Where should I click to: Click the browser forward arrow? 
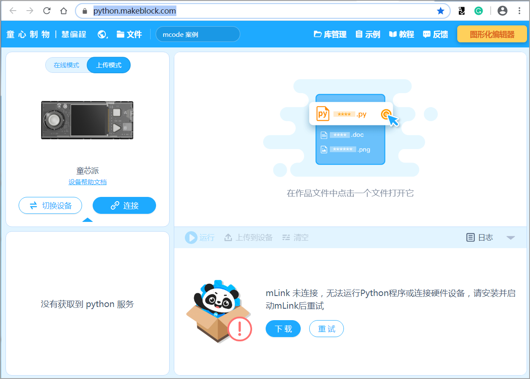[30, 11]
